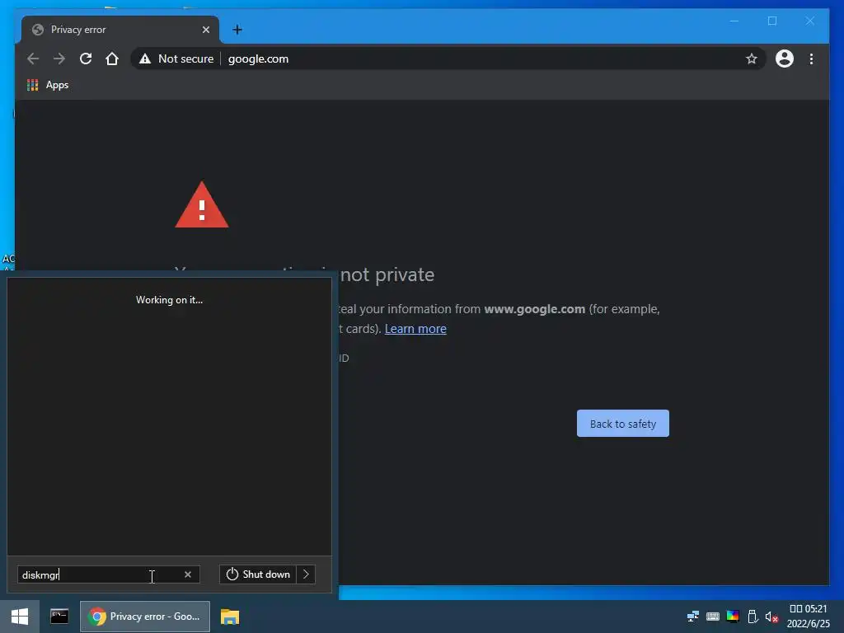The image size is (844, 633).
Task: Open the Chrome profile avatar
Action: tap(785, 59)
